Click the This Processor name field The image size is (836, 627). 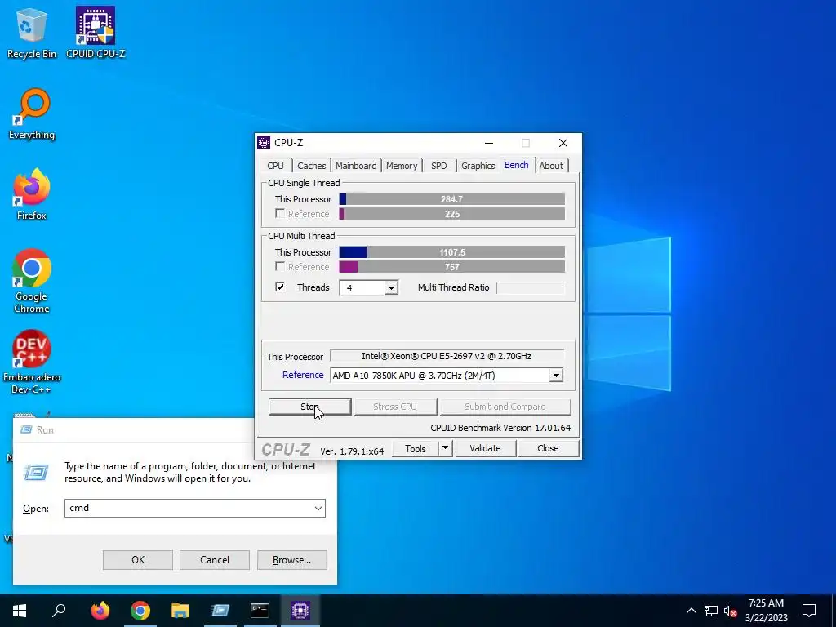[447, 356]
